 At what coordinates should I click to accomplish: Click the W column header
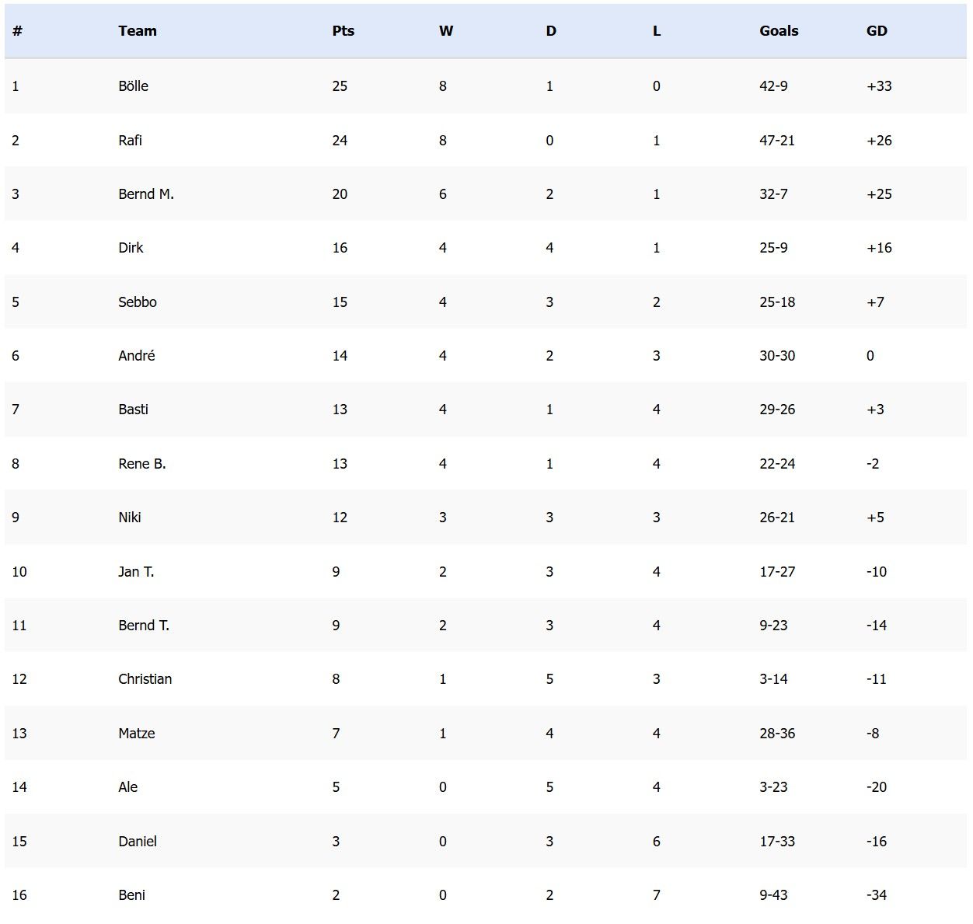pyautogui.click(x=446, y=31)
